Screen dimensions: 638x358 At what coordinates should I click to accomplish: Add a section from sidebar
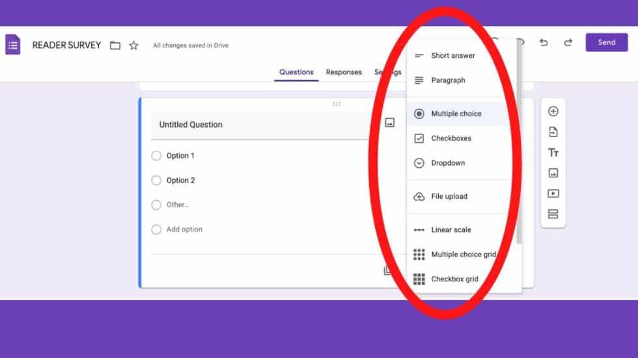(553, 214)
